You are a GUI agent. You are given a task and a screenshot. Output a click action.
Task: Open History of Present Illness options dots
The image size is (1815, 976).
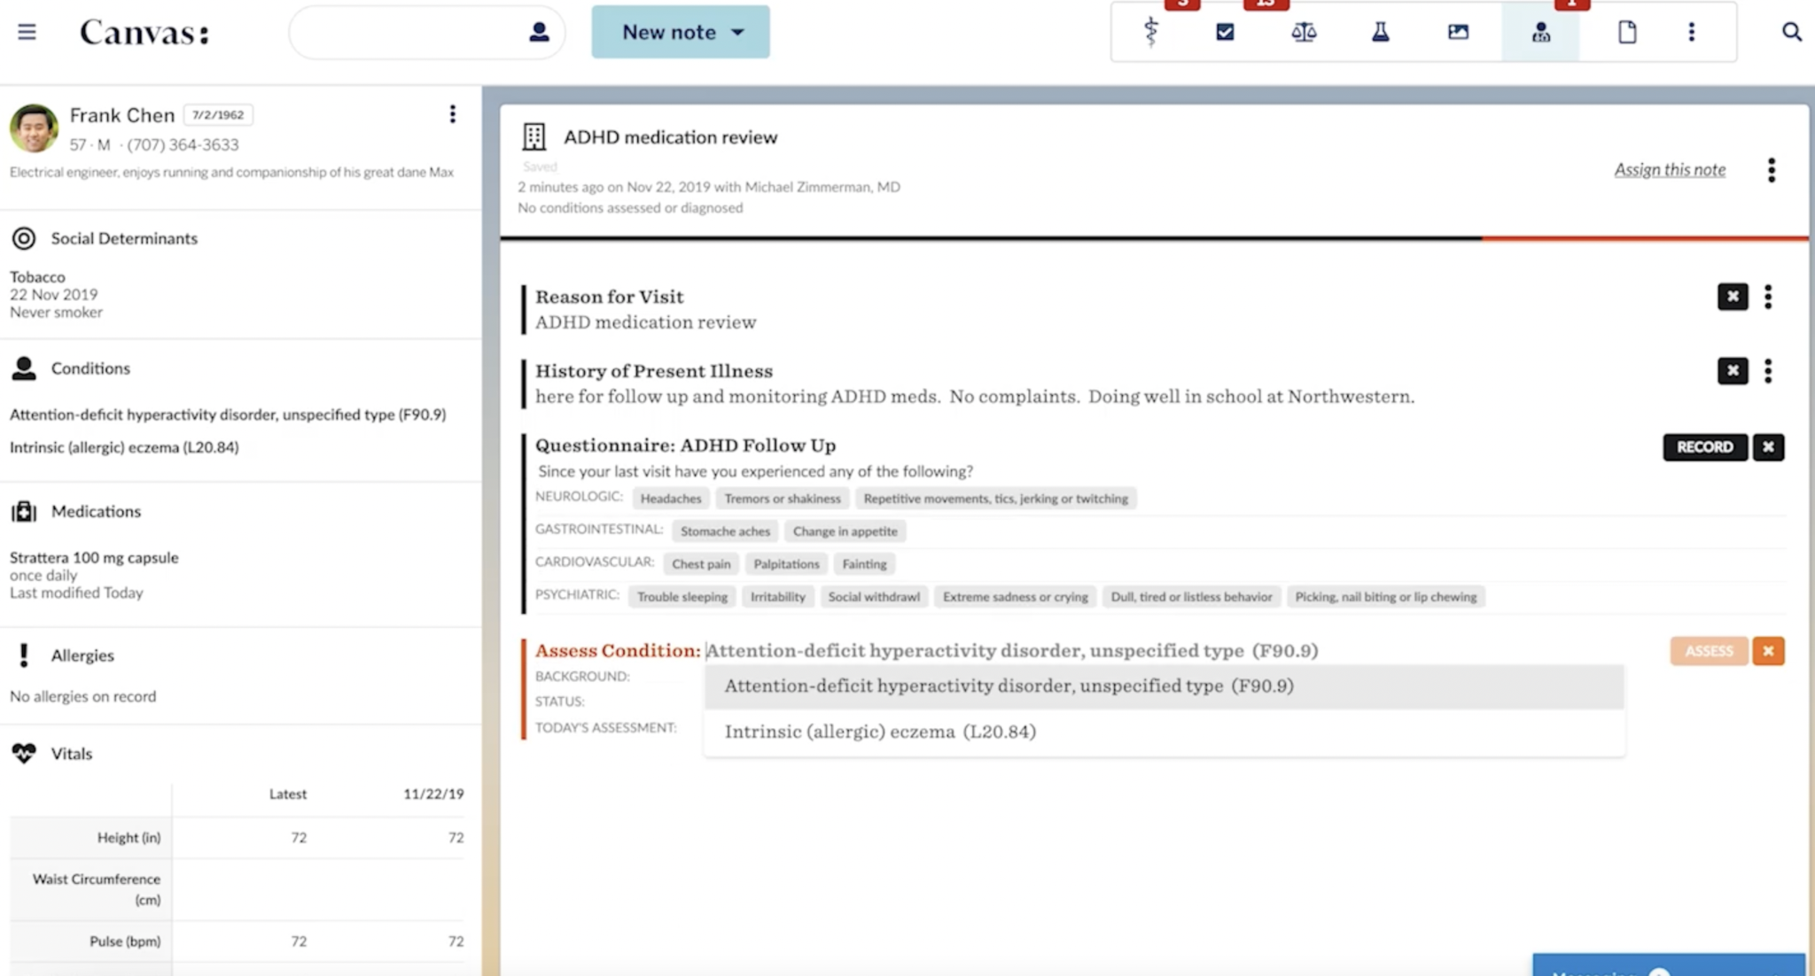1768,370
